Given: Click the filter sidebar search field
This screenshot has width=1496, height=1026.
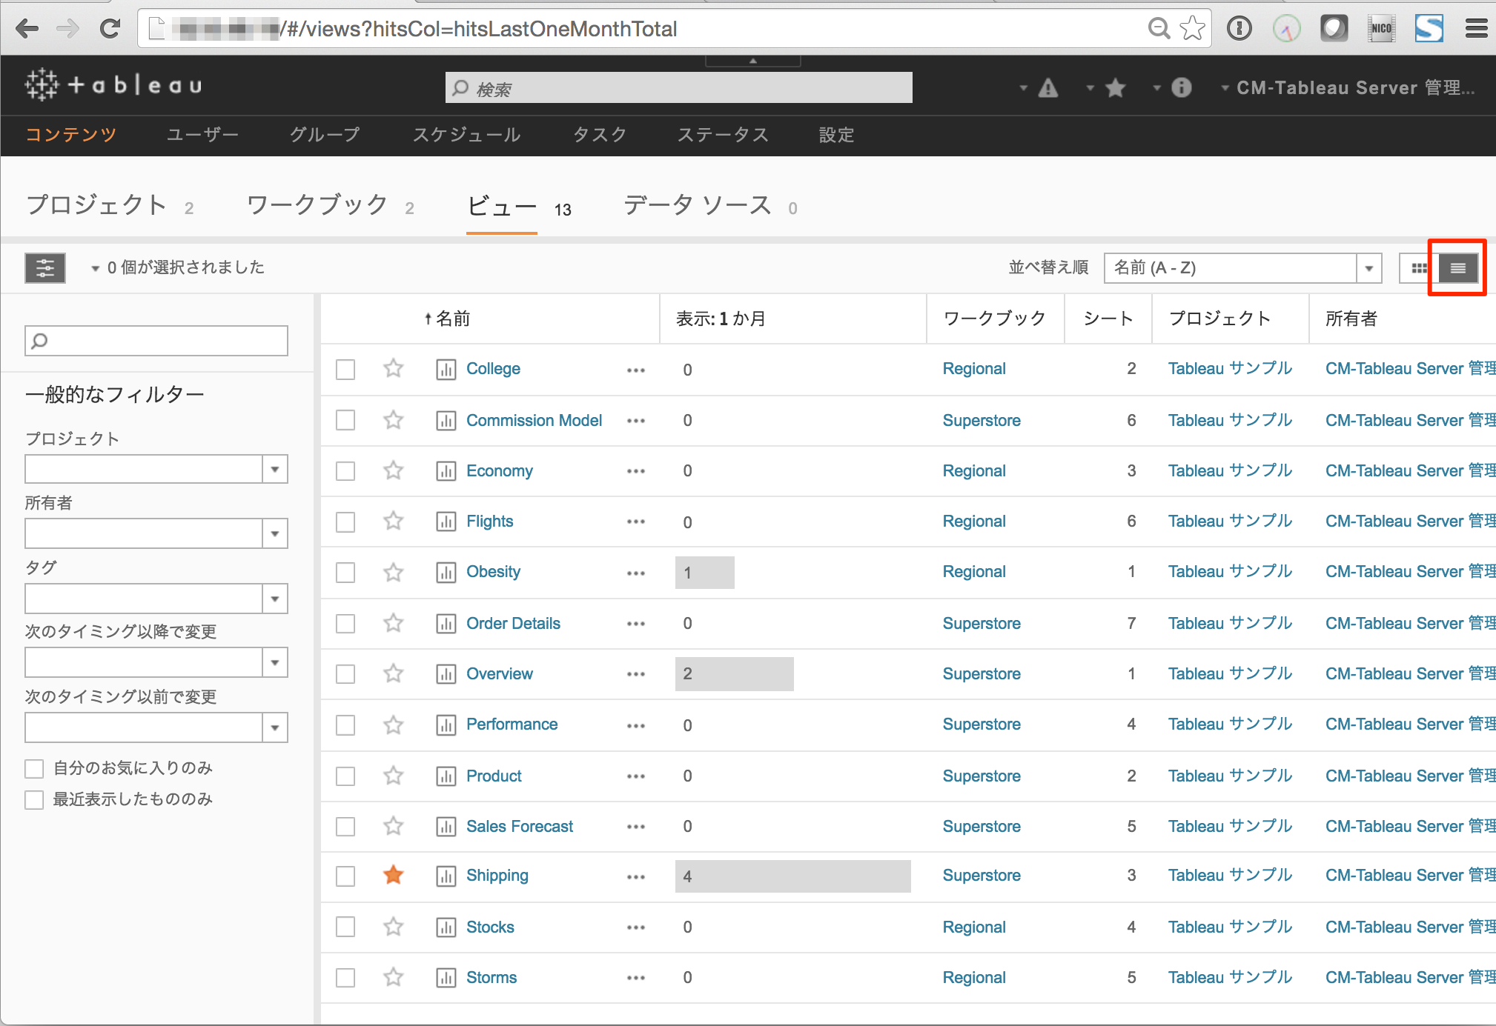Looking at the screenshot, I should [155, 340].
